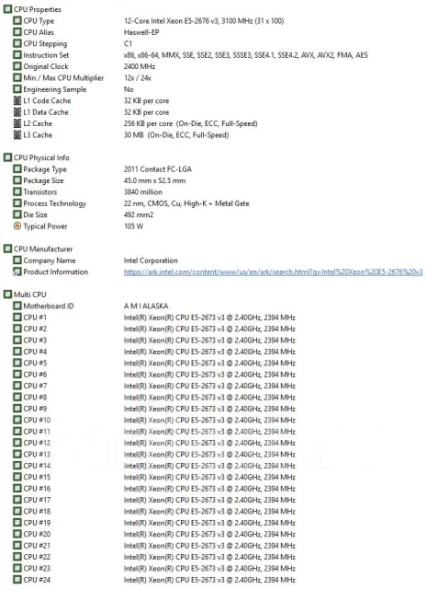Select the 'CPU #22' row label
The height and width of the screenshot is (589, 427).
[x=37, y=557]
